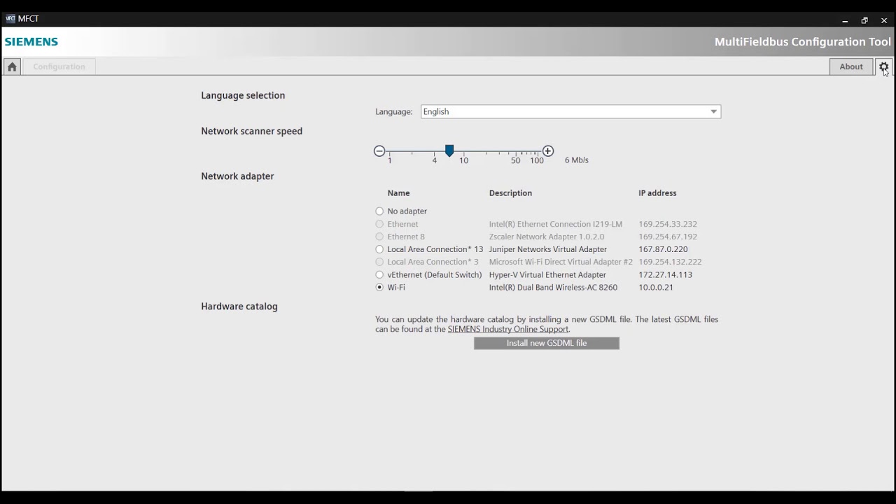
Task: Click Install new GSDML file button
Action: 547,343
